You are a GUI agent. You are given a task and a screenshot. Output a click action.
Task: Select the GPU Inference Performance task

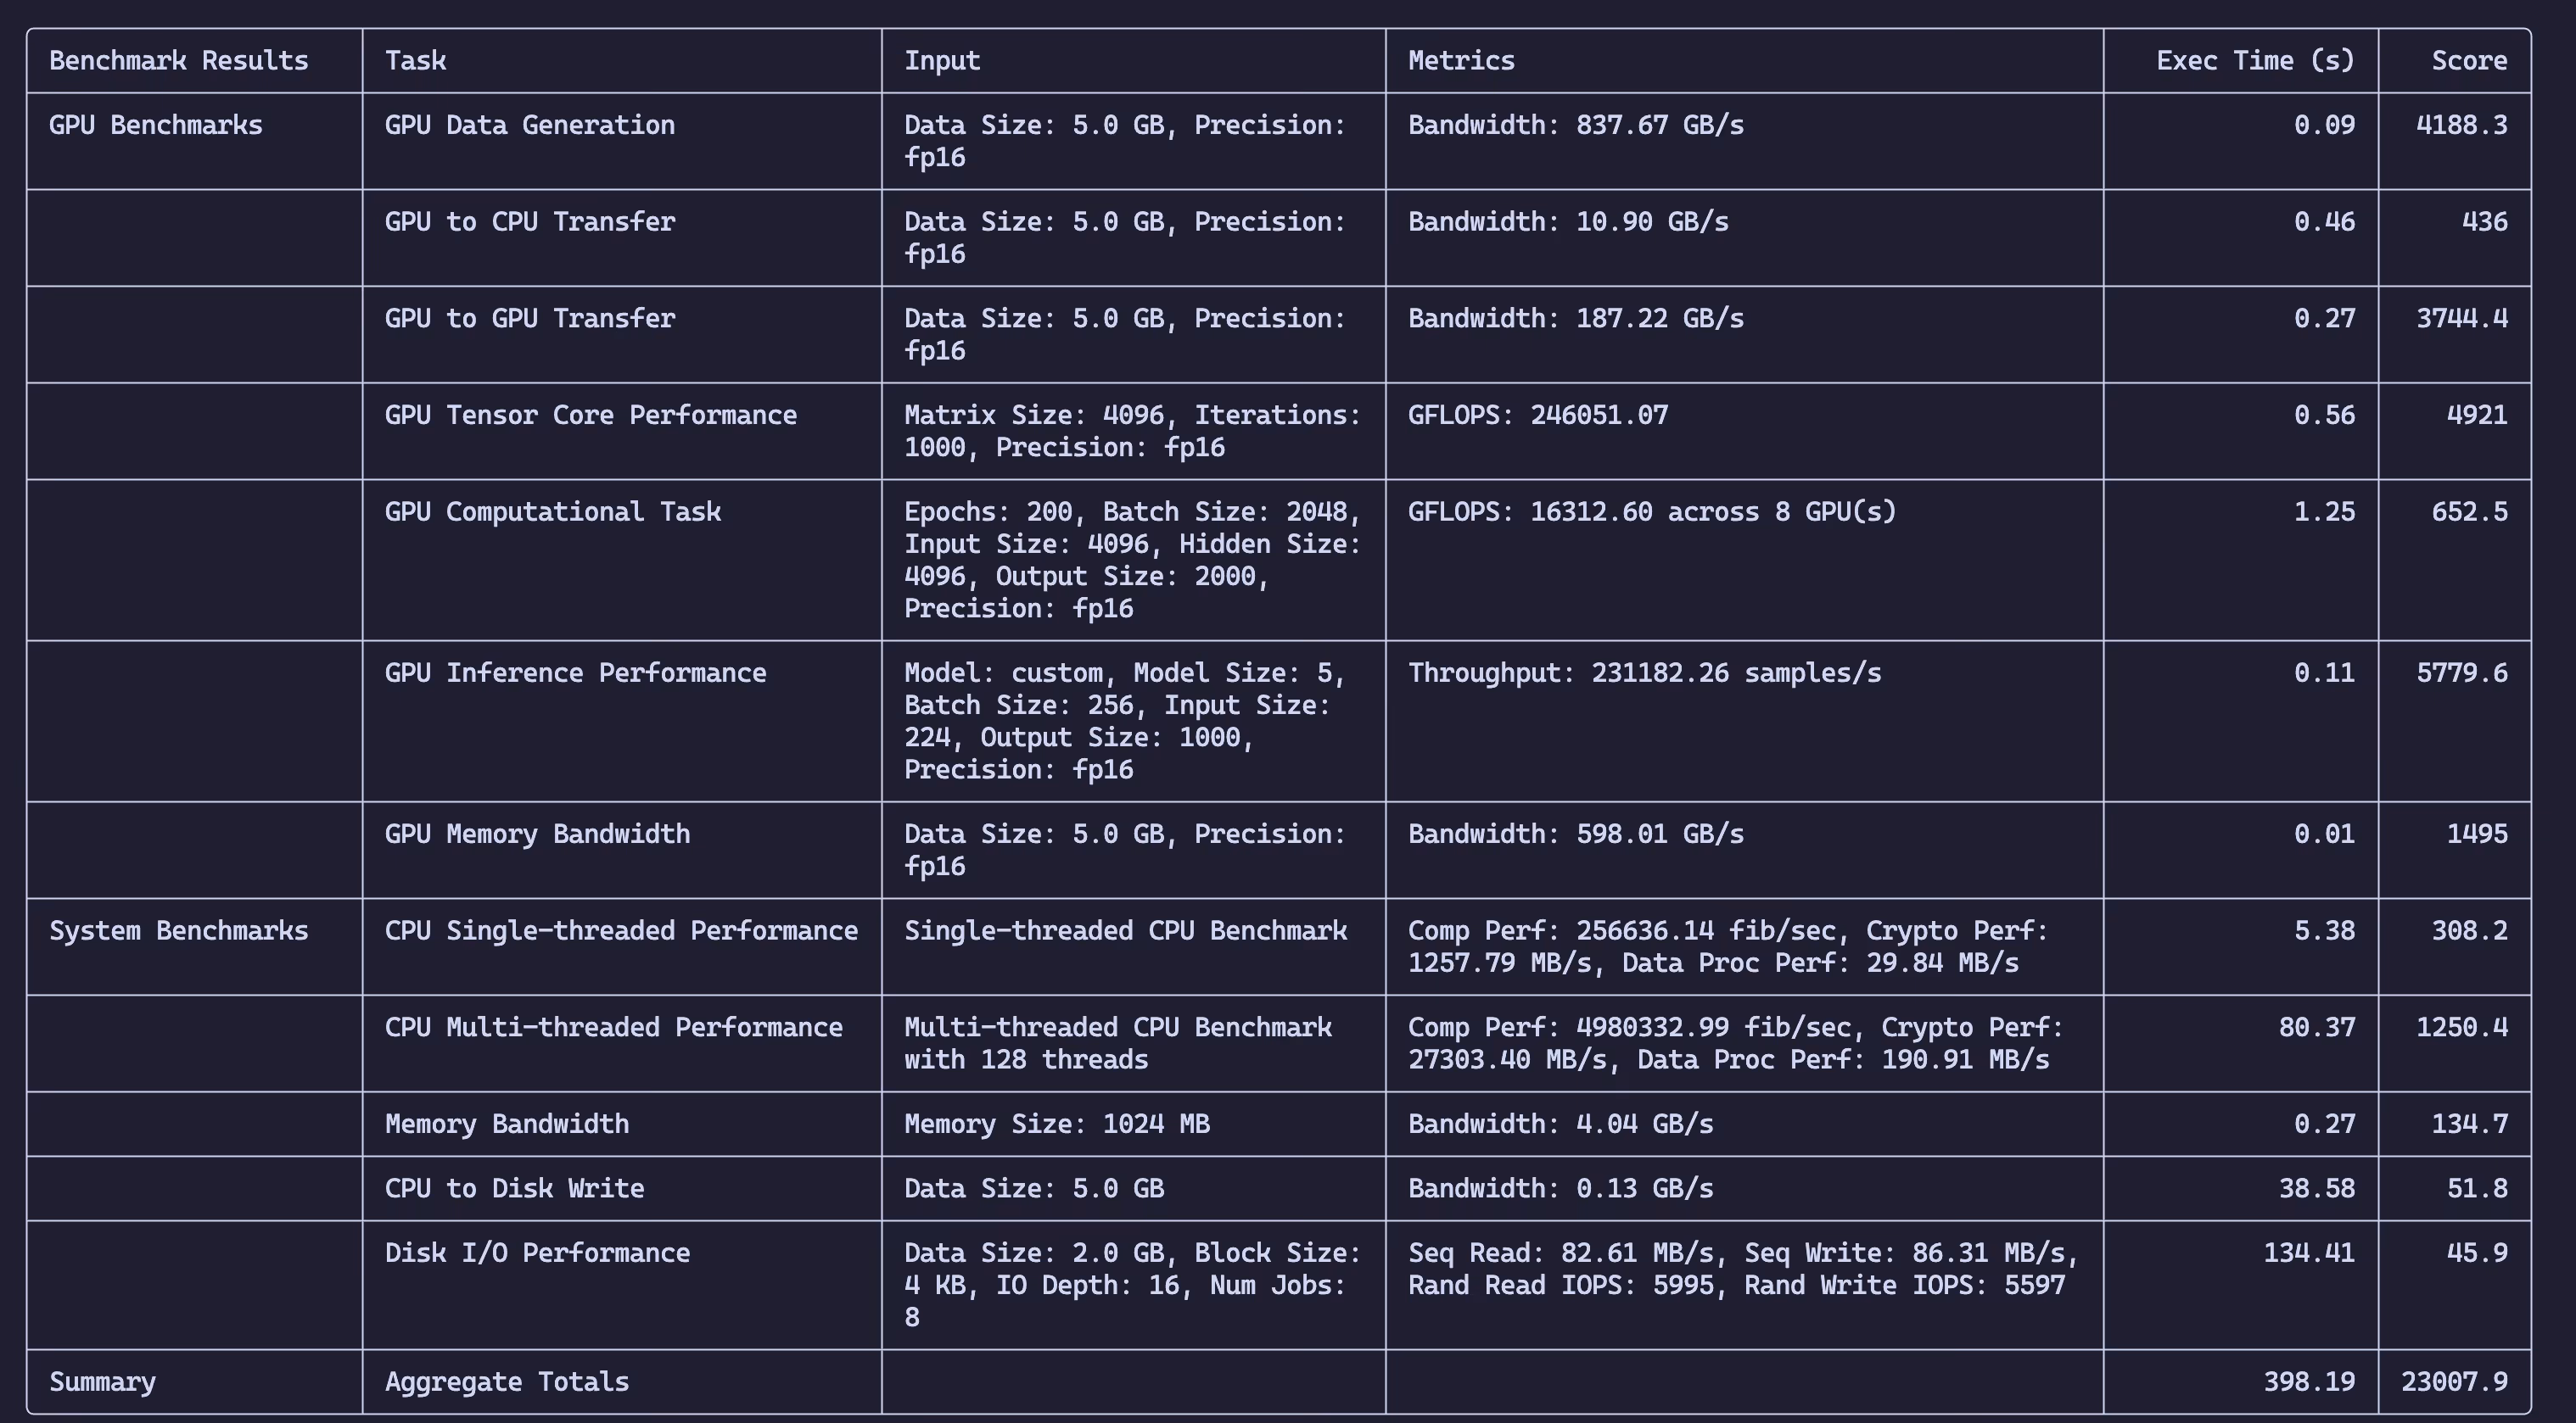tap(575, 673)
